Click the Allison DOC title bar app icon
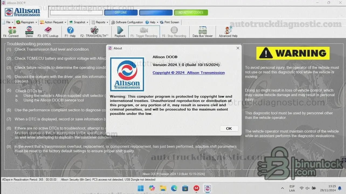 [x=4, y=3]
